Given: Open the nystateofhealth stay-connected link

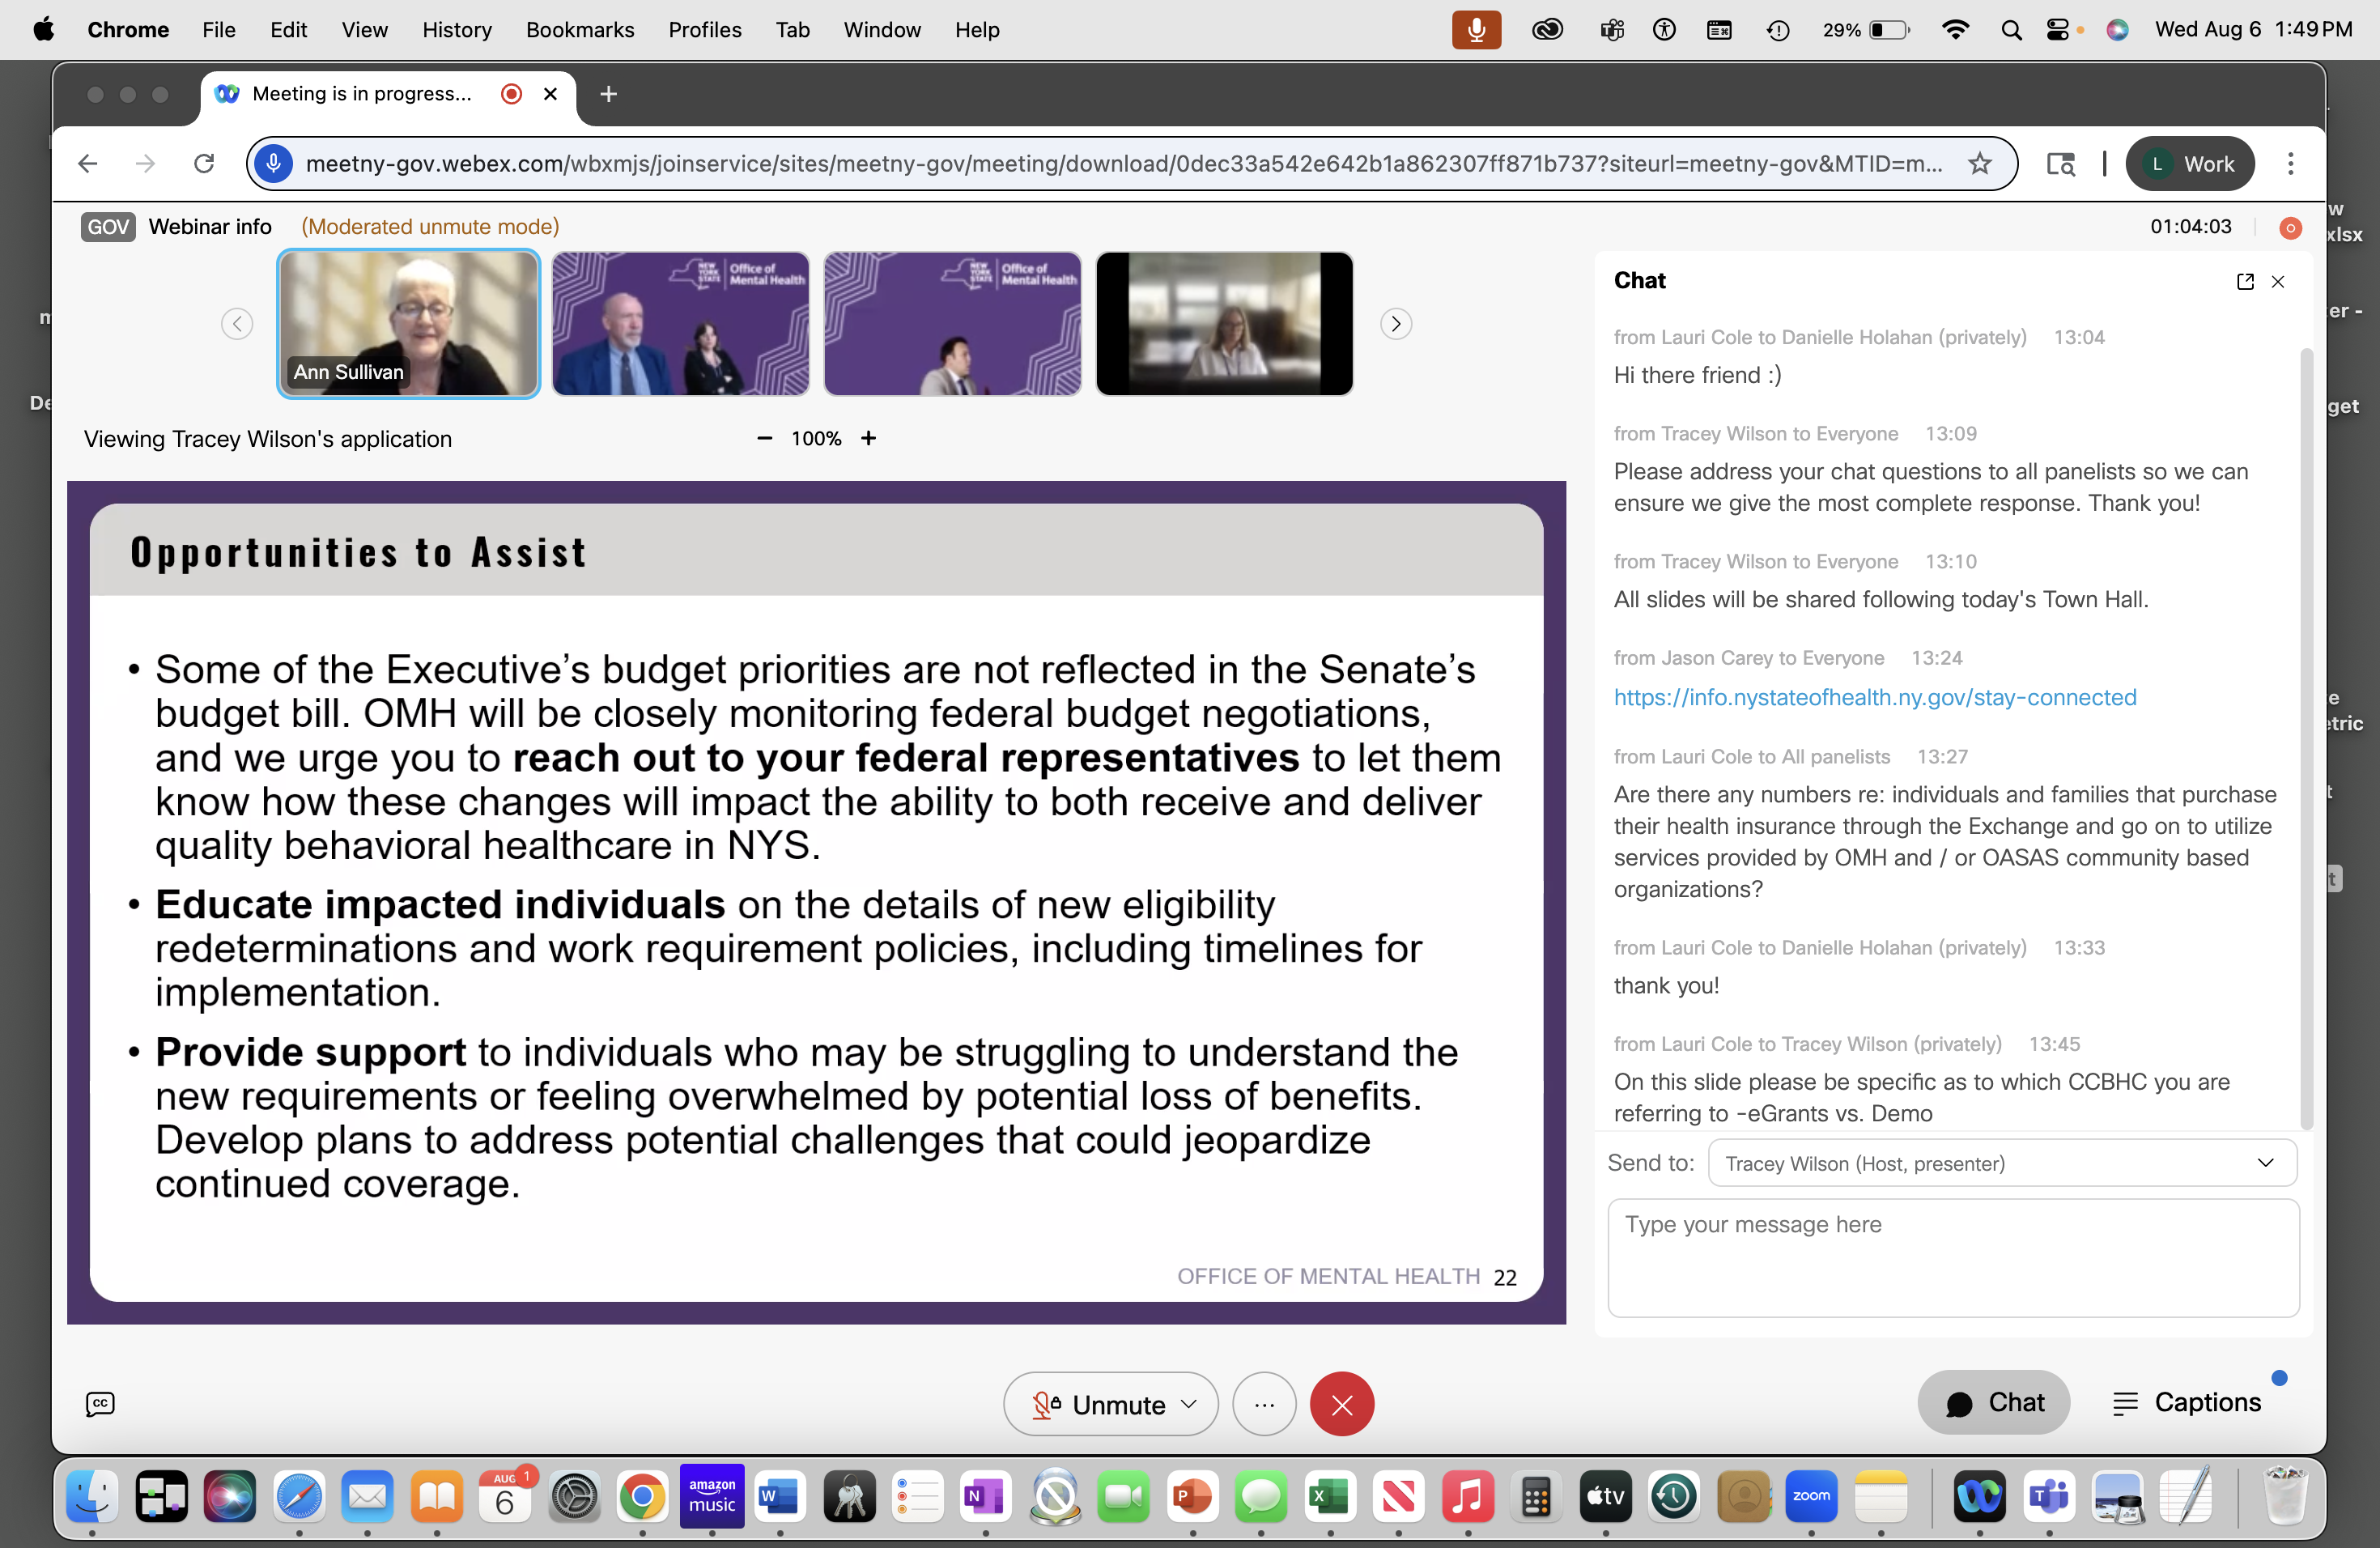Looking at the screenshot, I should [x=1874, y=697].
